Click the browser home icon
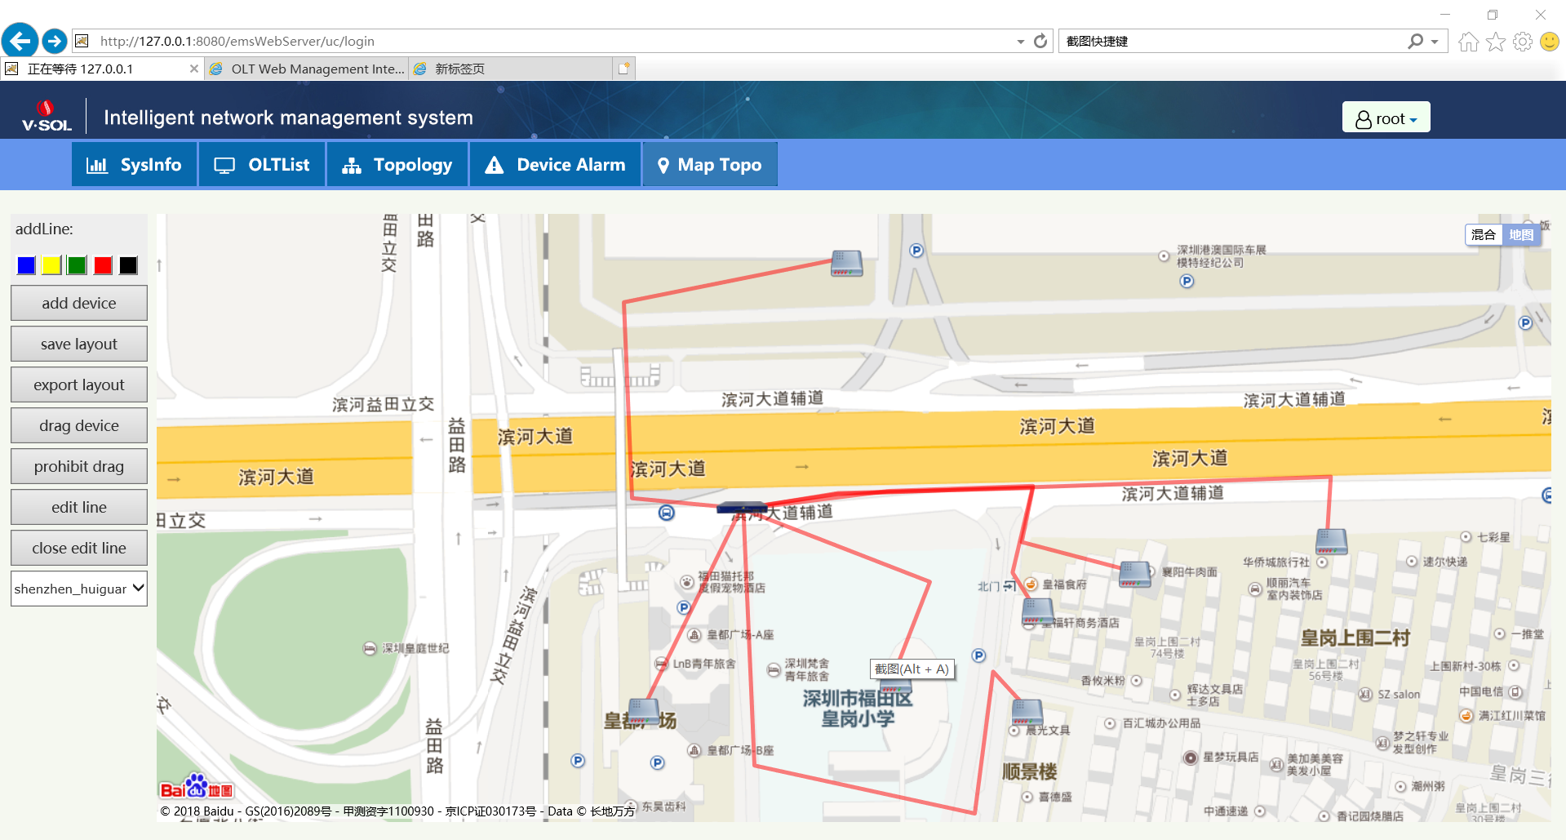This screenshot has width=1566, height=840. click(x=1468, y=42)
